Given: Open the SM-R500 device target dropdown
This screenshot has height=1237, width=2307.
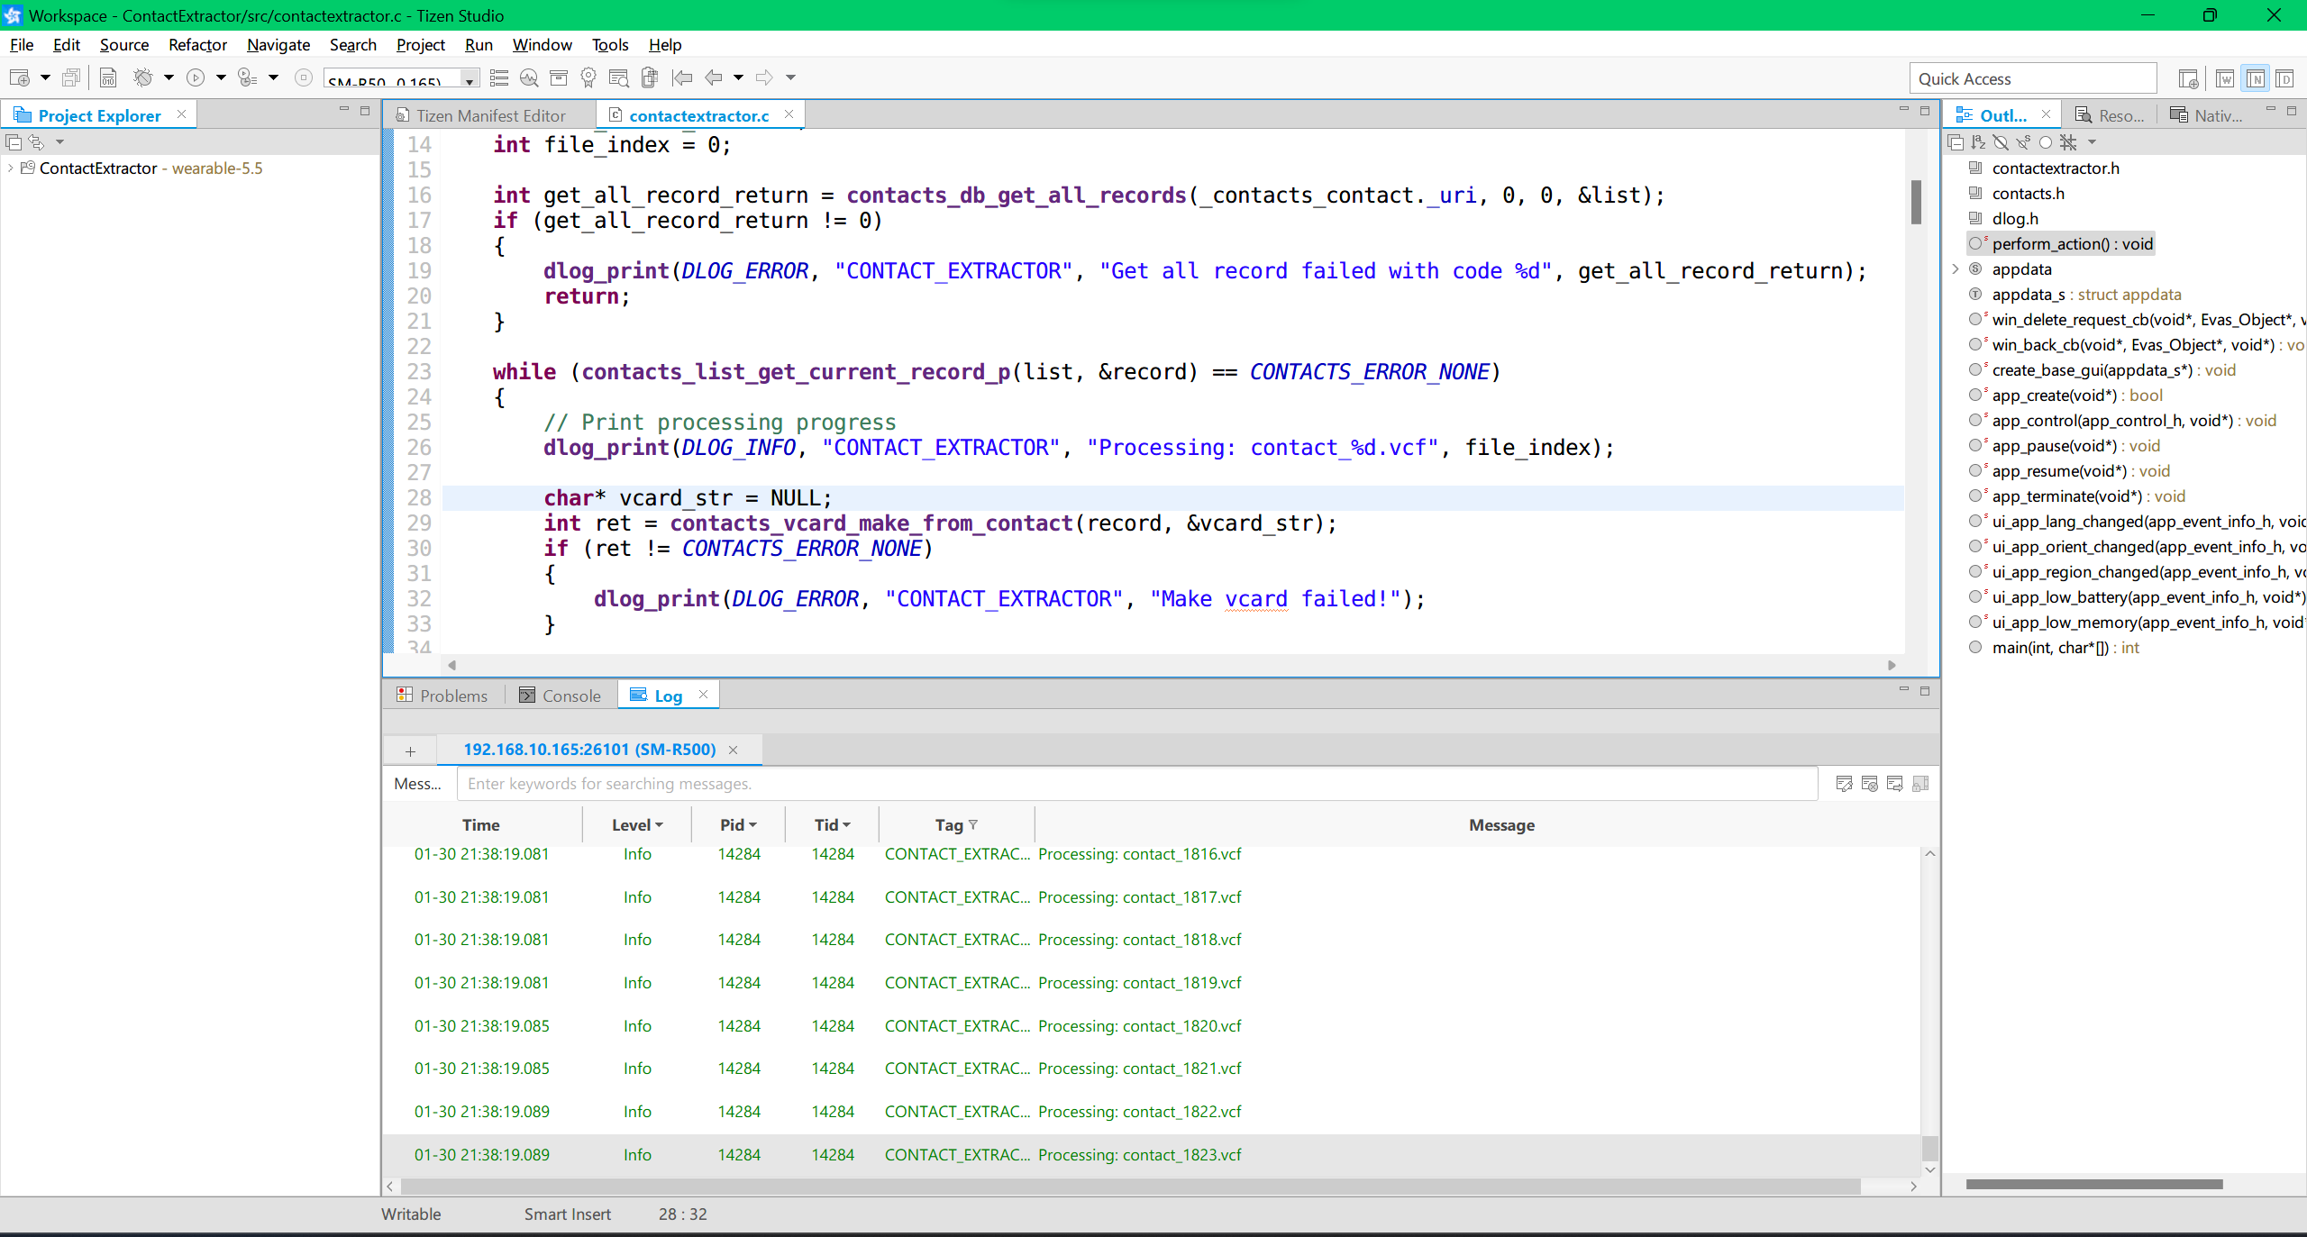Looking at the screenshot, I should point(470,80).
